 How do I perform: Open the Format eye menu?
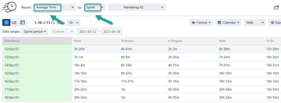click(201, 23)
